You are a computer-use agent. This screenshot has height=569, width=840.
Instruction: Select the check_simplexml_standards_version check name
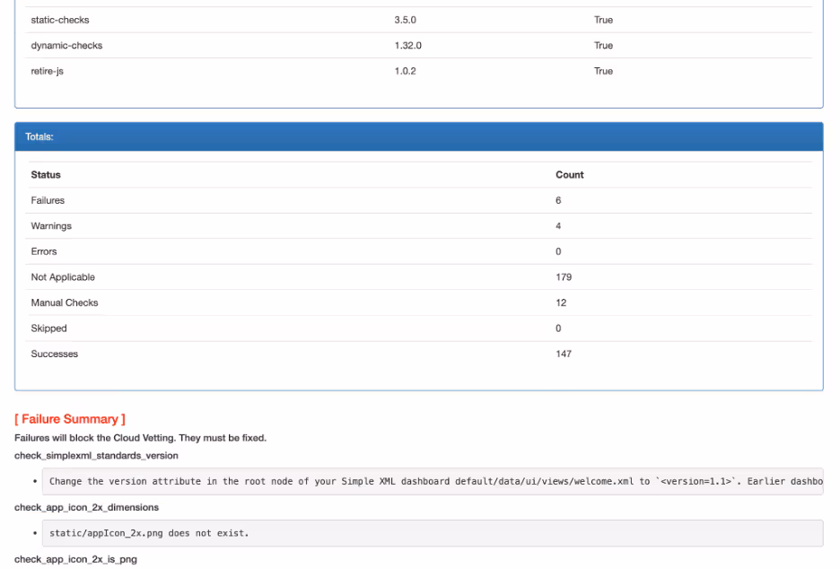96,456
